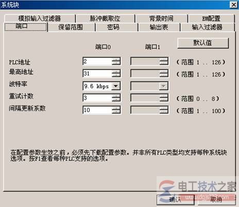239x207 pixels.
Task: Cancel with the 取消 button
Action: [216, 200]
